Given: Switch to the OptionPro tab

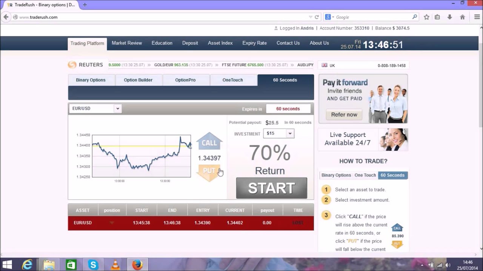Looking at the screenshot, I should pyautogui.click(x=185, y=80).
